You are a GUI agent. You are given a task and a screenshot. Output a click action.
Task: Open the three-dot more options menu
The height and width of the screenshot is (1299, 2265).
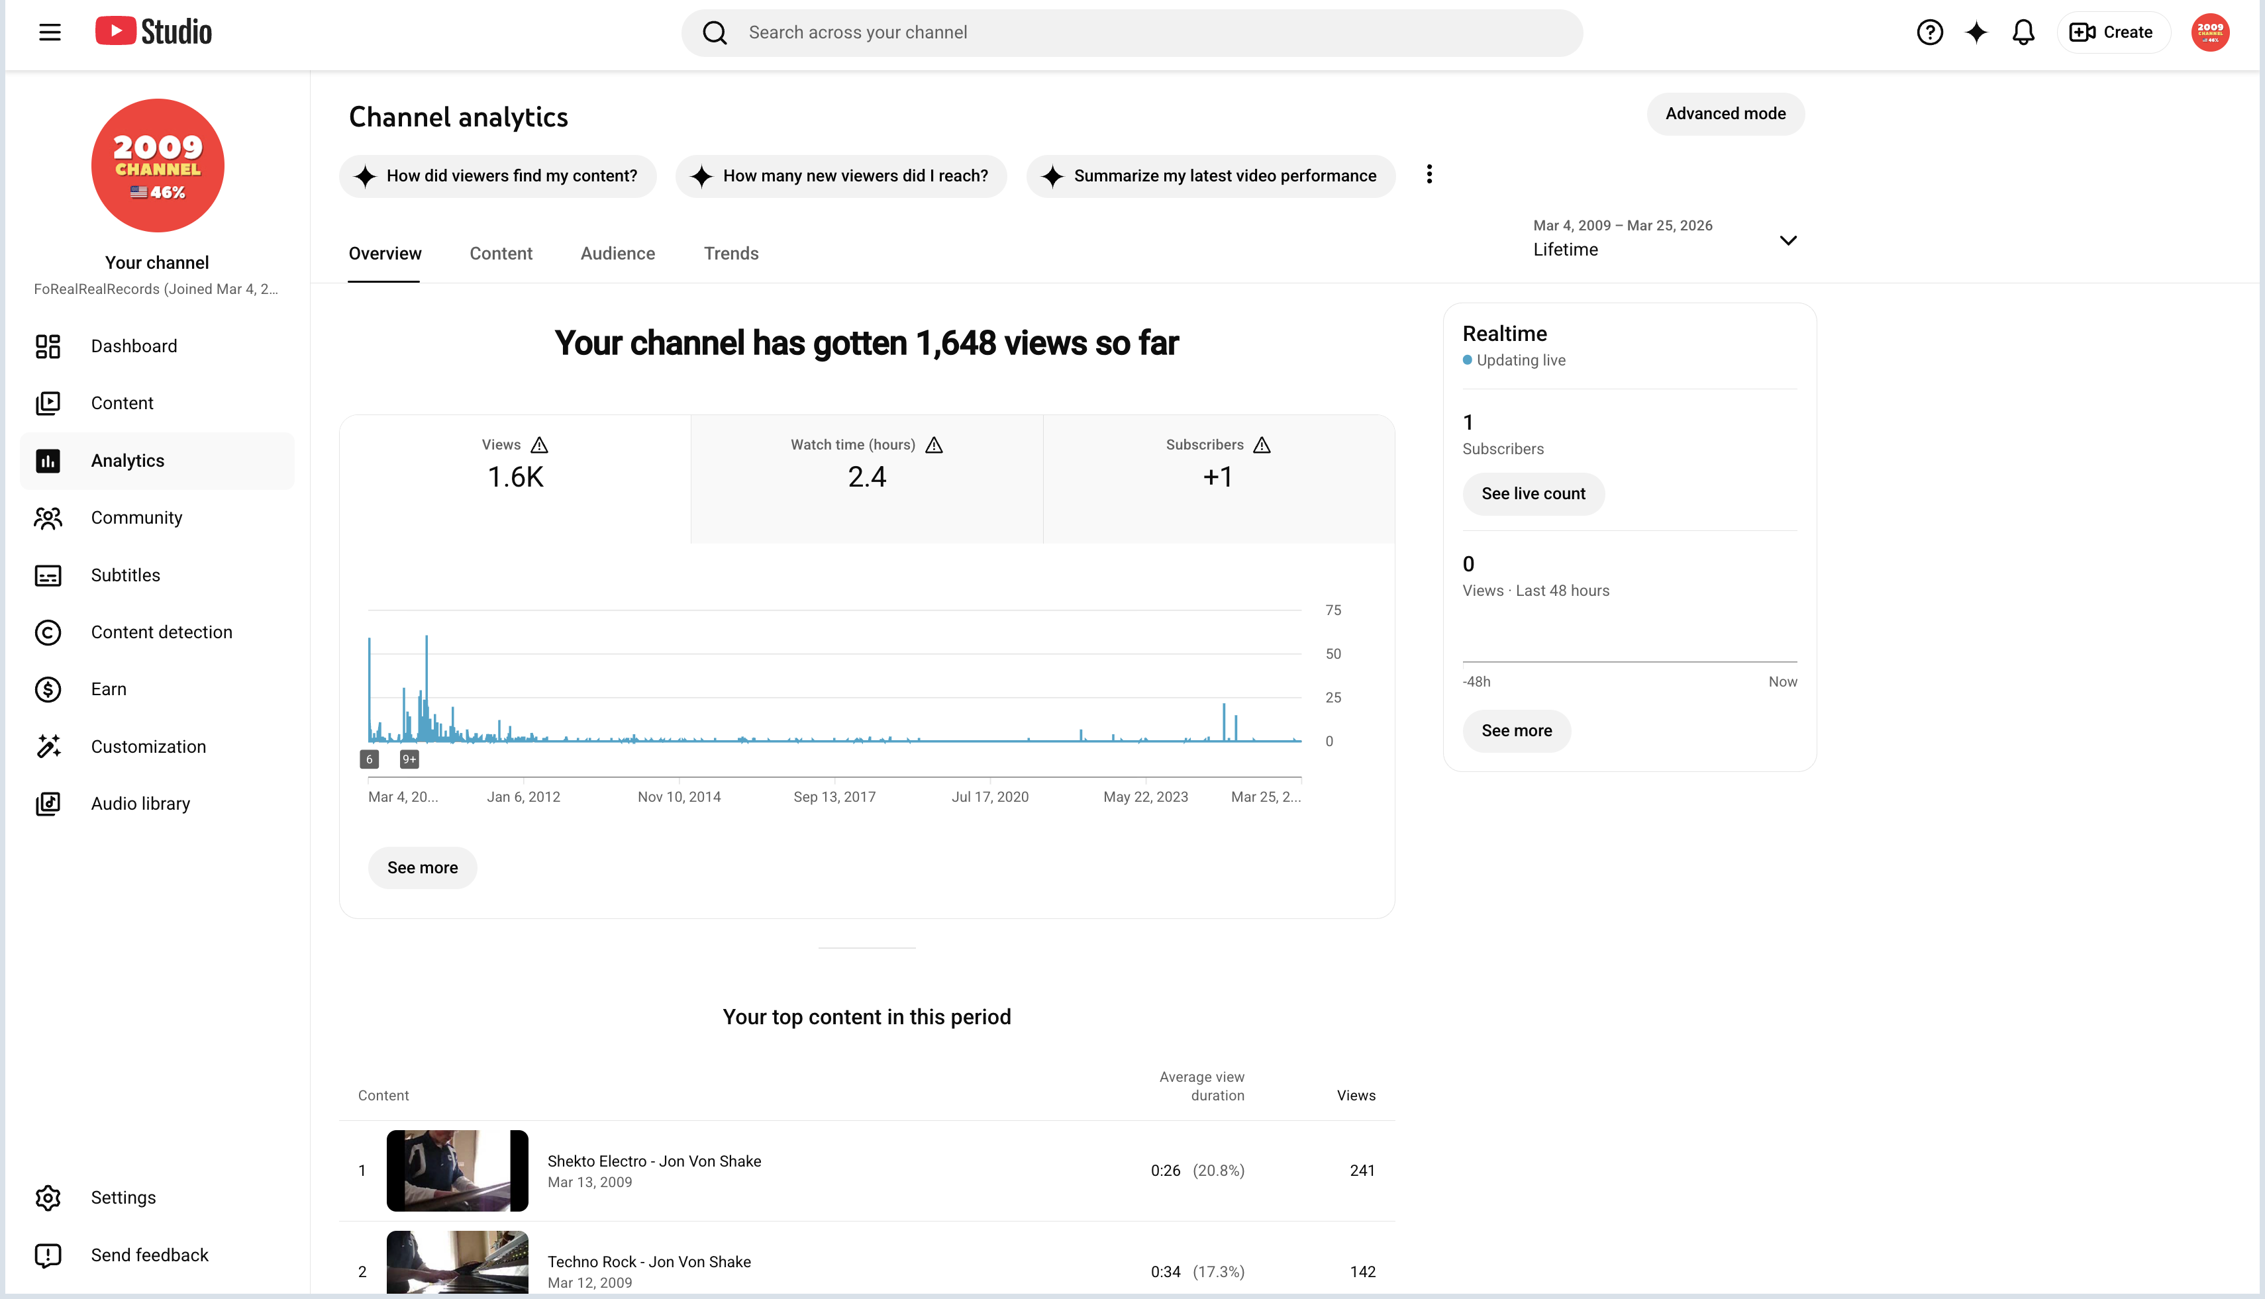(1429, 174)
